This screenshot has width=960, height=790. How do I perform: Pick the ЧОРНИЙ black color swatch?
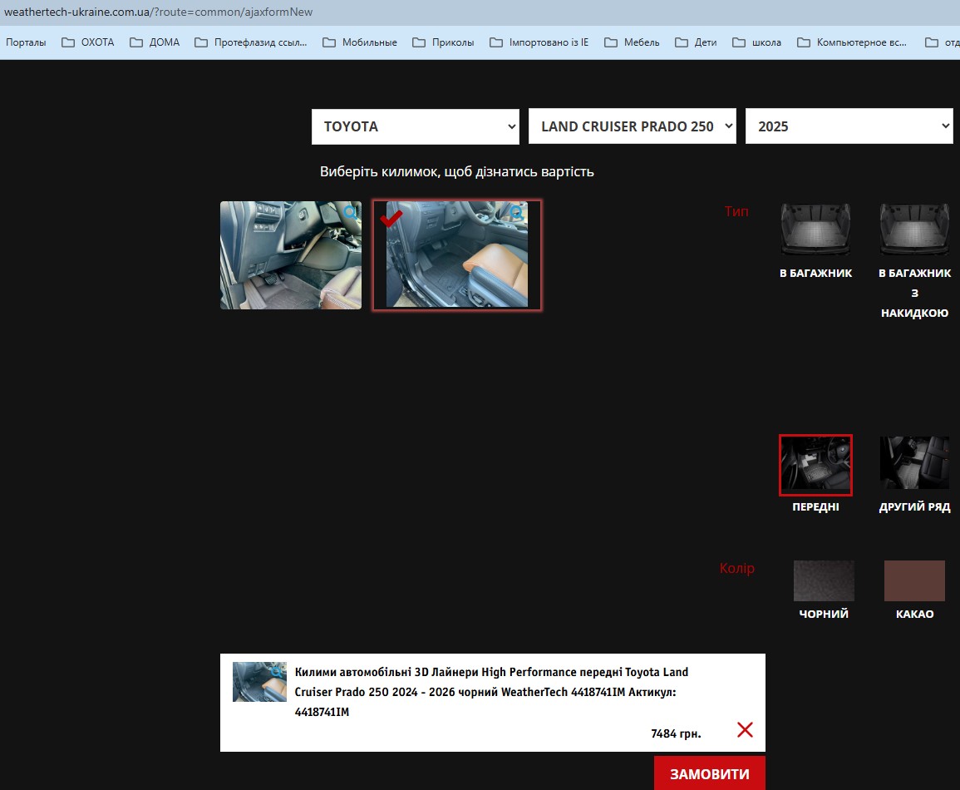pos(824,580)
